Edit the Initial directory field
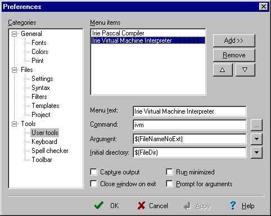This screenshot has width=271, height=216. point(189,152)
